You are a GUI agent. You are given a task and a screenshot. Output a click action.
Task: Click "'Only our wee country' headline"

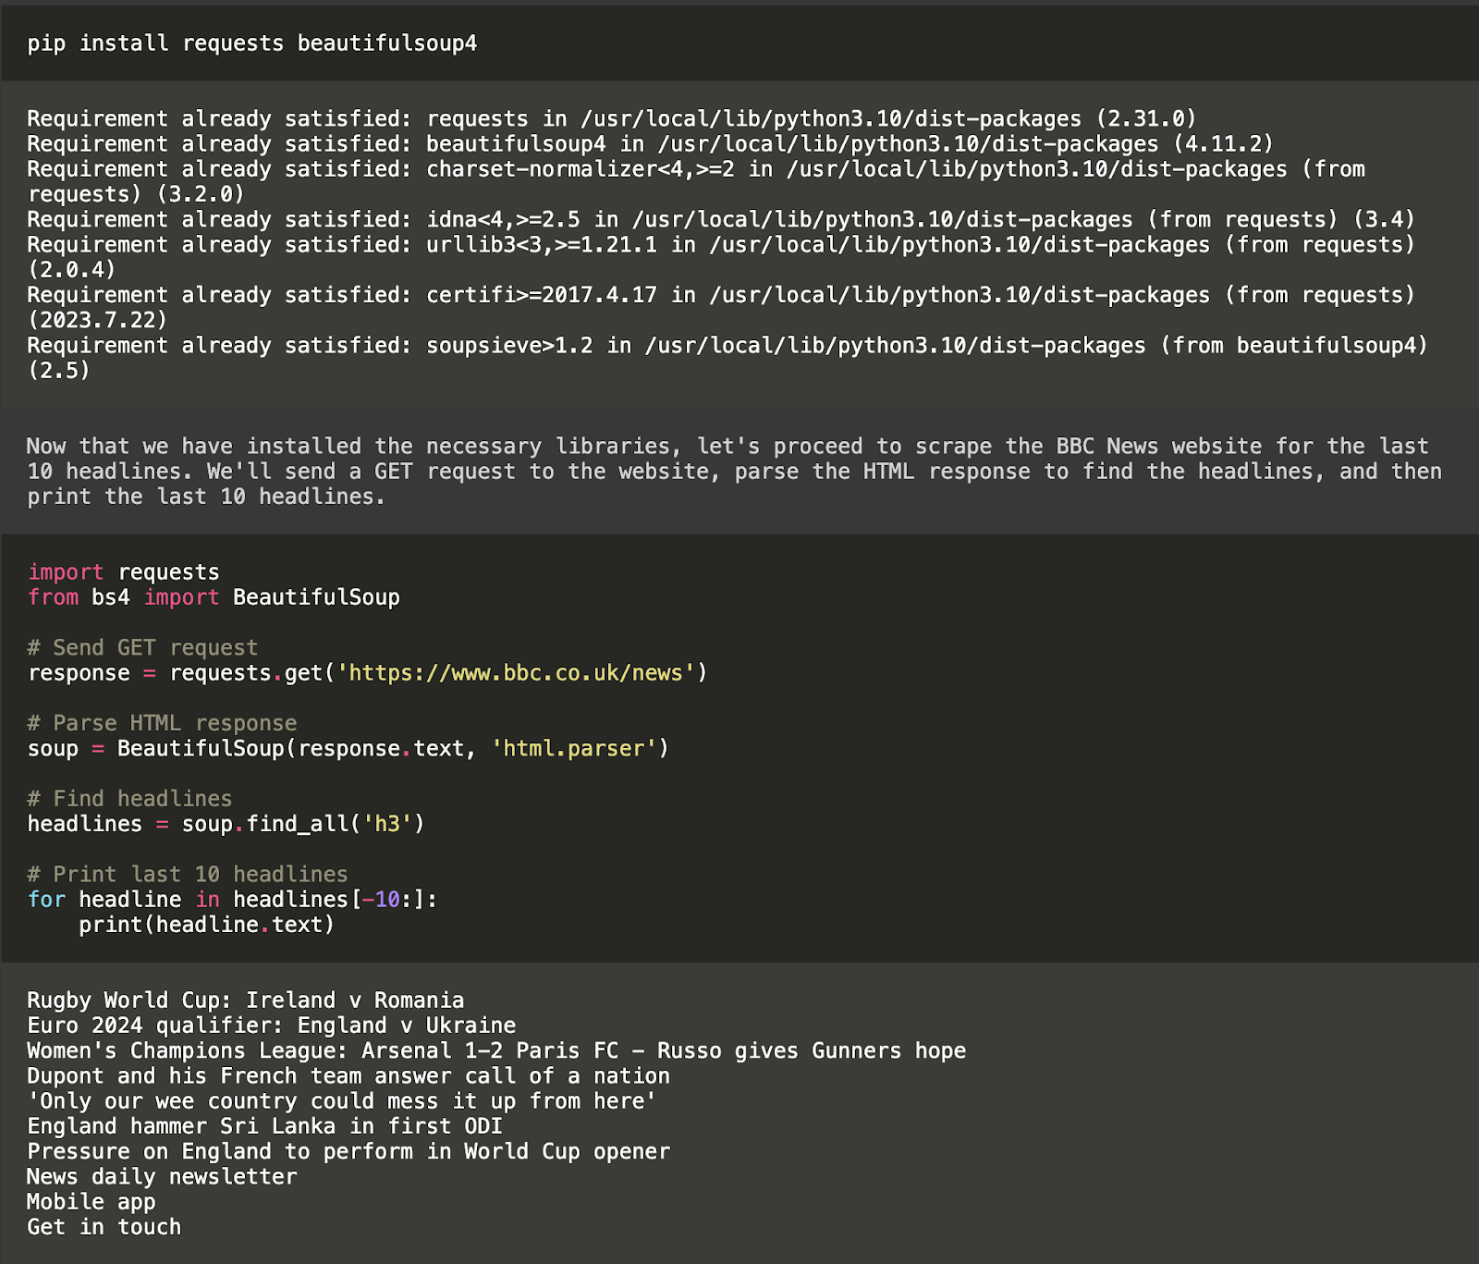(x=342, y=1101)
